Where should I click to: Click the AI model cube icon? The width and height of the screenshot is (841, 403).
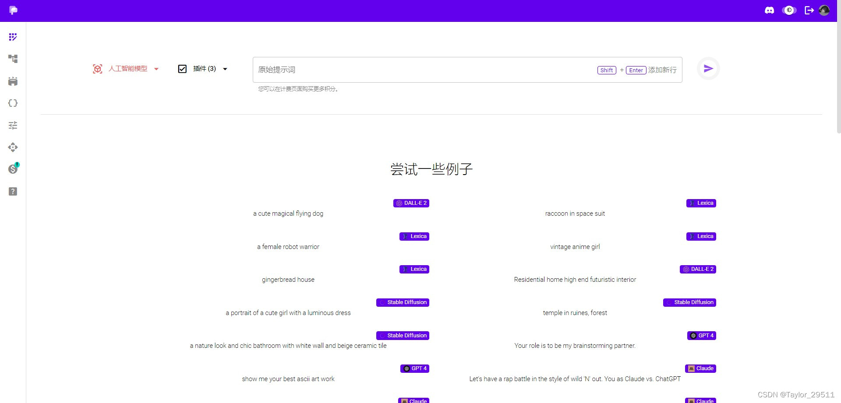click(98, 69)
